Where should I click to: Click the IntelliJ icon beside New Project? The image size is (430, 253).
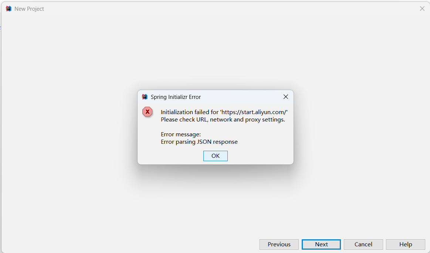(9, 9)
